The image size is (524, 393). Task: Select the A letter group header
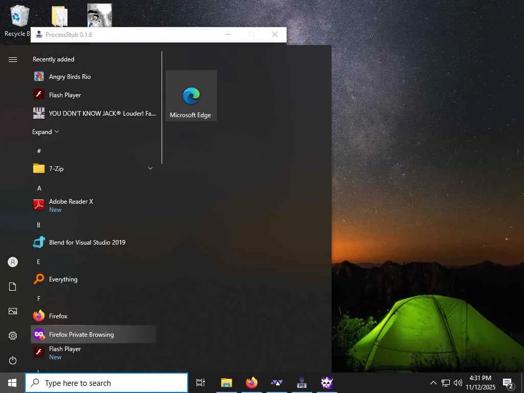pos(39,188)
